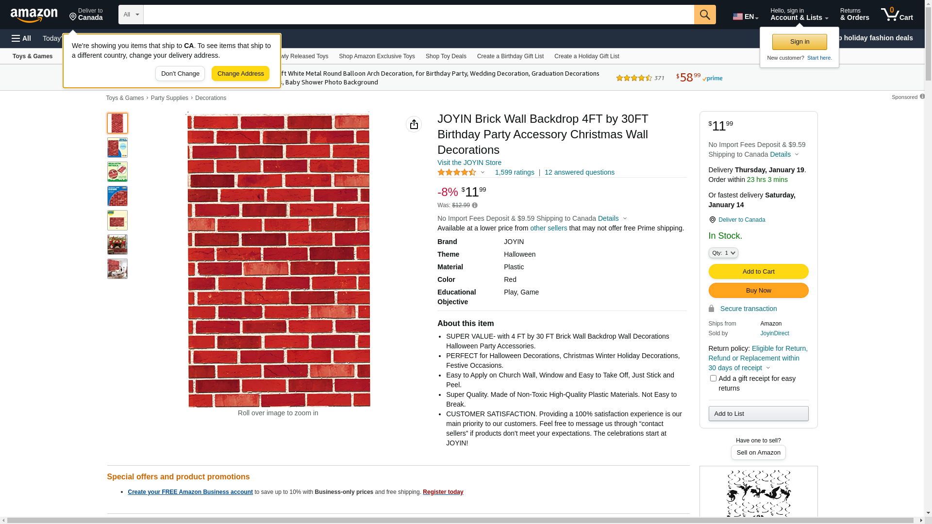Click the Amazon logo home icon
Image resolution: width=932 pixels, height=524 pixels.
pyautogui.click(x=34, y=15)
